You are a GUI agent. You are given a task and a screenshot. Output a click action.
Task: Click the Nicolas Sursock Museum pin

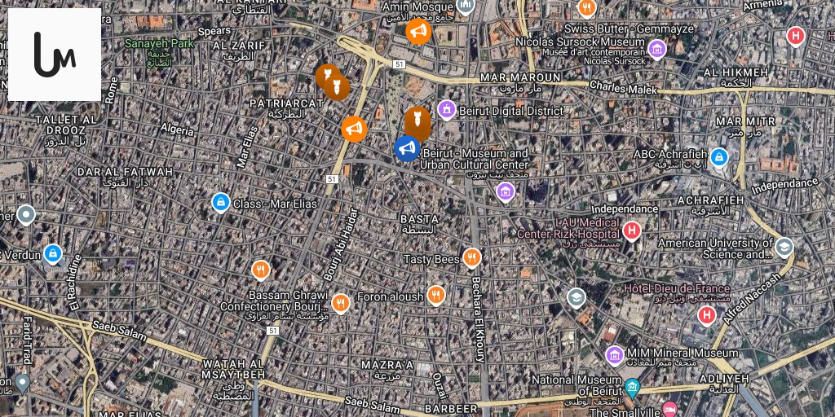click(657, 49)
